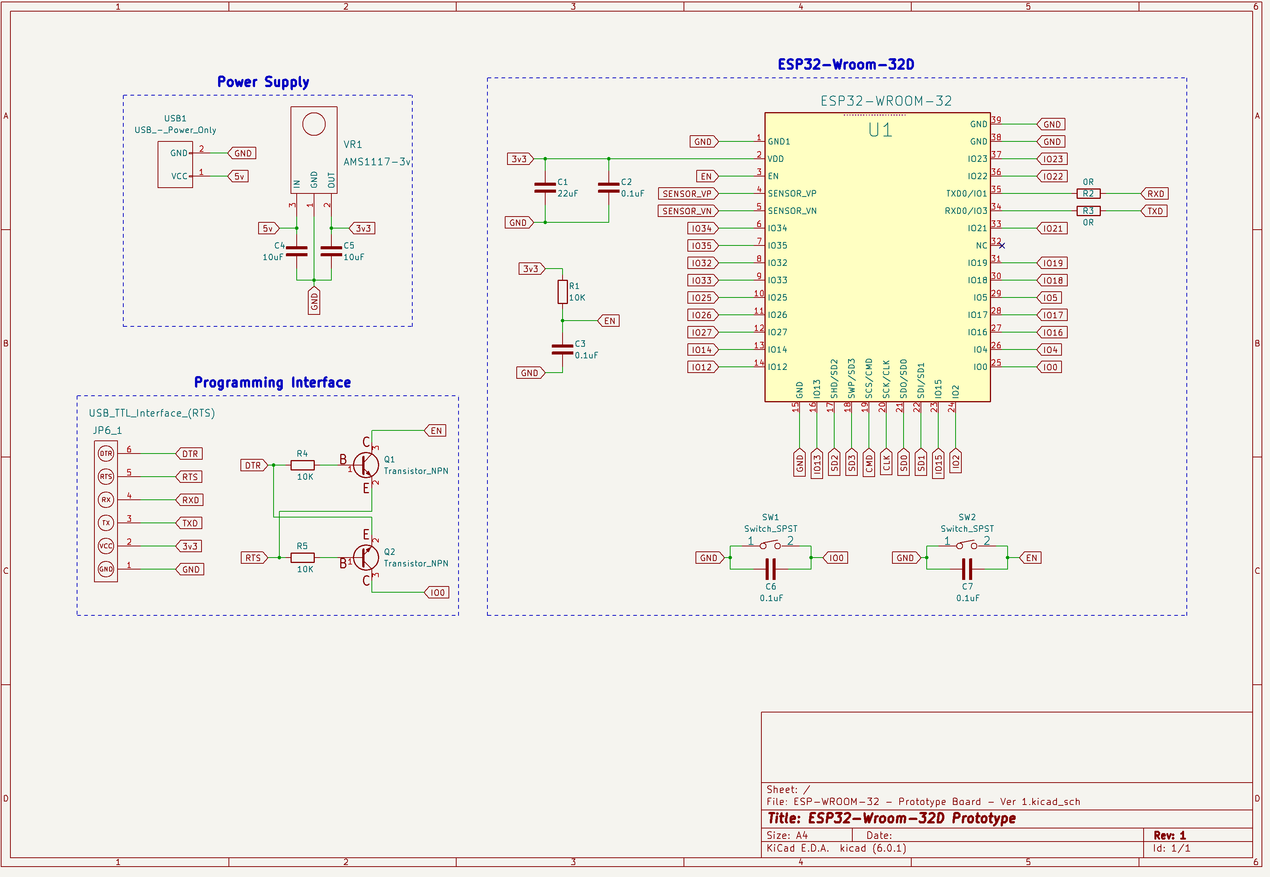Select the USB1 connector symbol box

[x=175, y=164]
